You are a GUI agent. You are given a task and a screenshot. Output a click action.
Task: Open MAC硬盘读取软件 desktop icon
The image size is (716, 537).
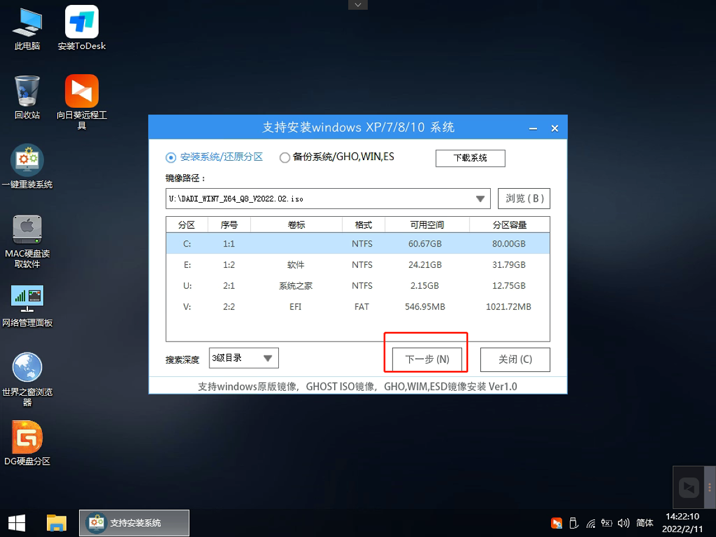click(27, 241)
